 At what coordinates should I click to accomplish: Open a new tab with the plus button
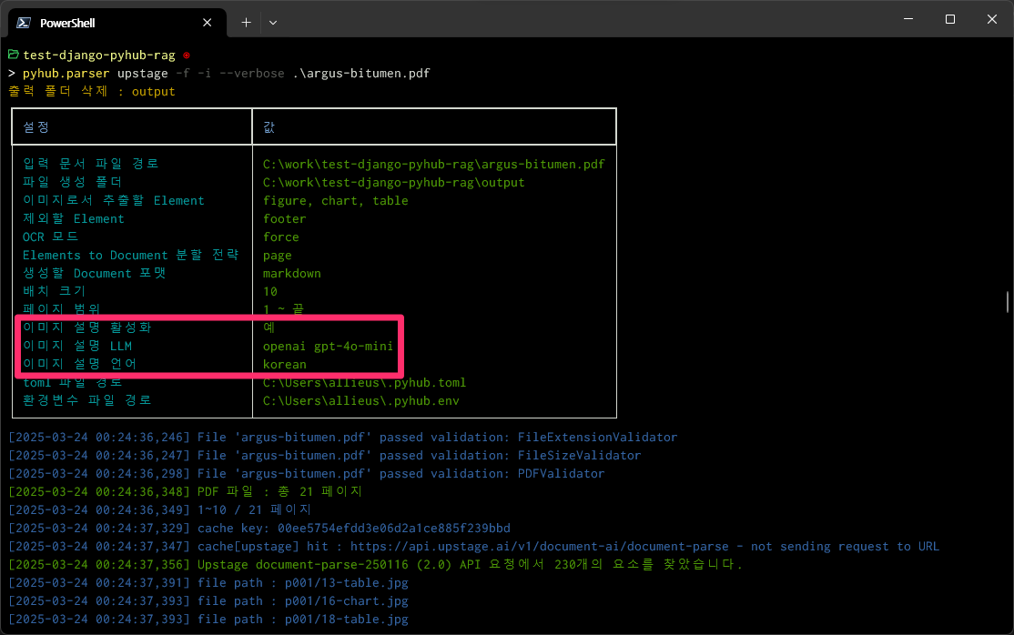click(246, 22)
